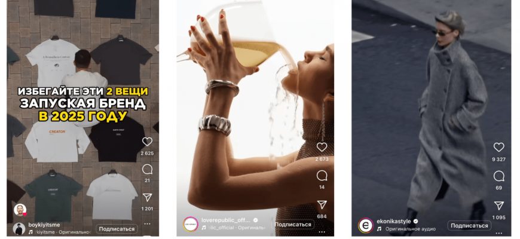This screenshot has height=239, width=520.
Task: Open the loverepublic profile avatar
Action: click(190, 224)
